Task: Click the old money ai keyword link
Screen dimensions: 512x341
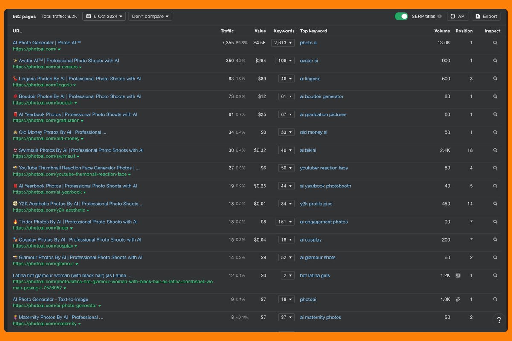Action: [314, 132]
